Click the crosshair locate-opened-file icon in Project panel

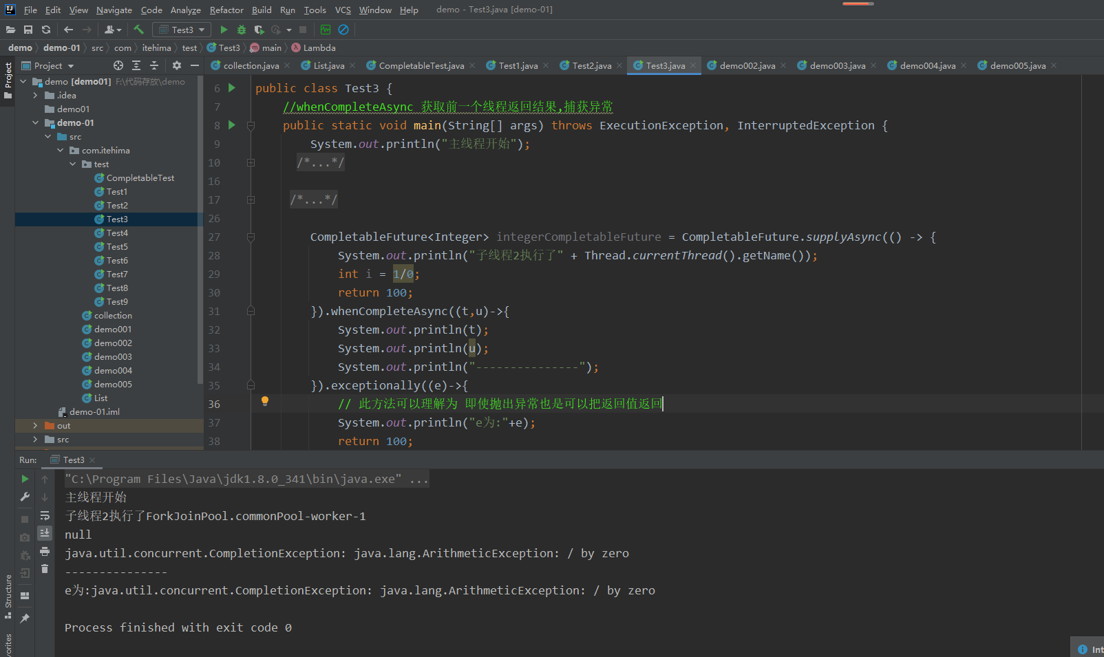point(118,65)
